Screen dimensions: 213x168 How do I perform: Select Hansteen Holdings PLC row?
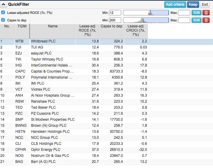click(107, 132)
